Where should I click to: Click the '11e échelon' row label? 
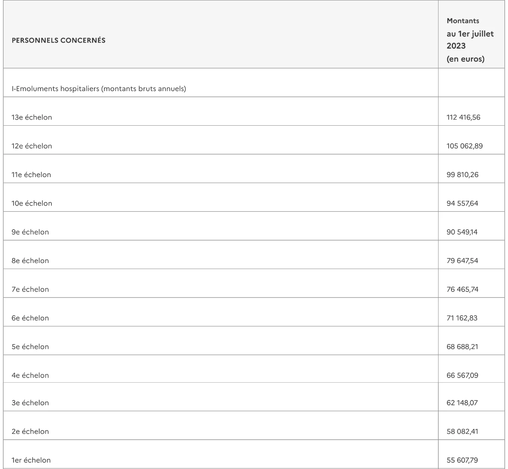[x=31, y=175]
